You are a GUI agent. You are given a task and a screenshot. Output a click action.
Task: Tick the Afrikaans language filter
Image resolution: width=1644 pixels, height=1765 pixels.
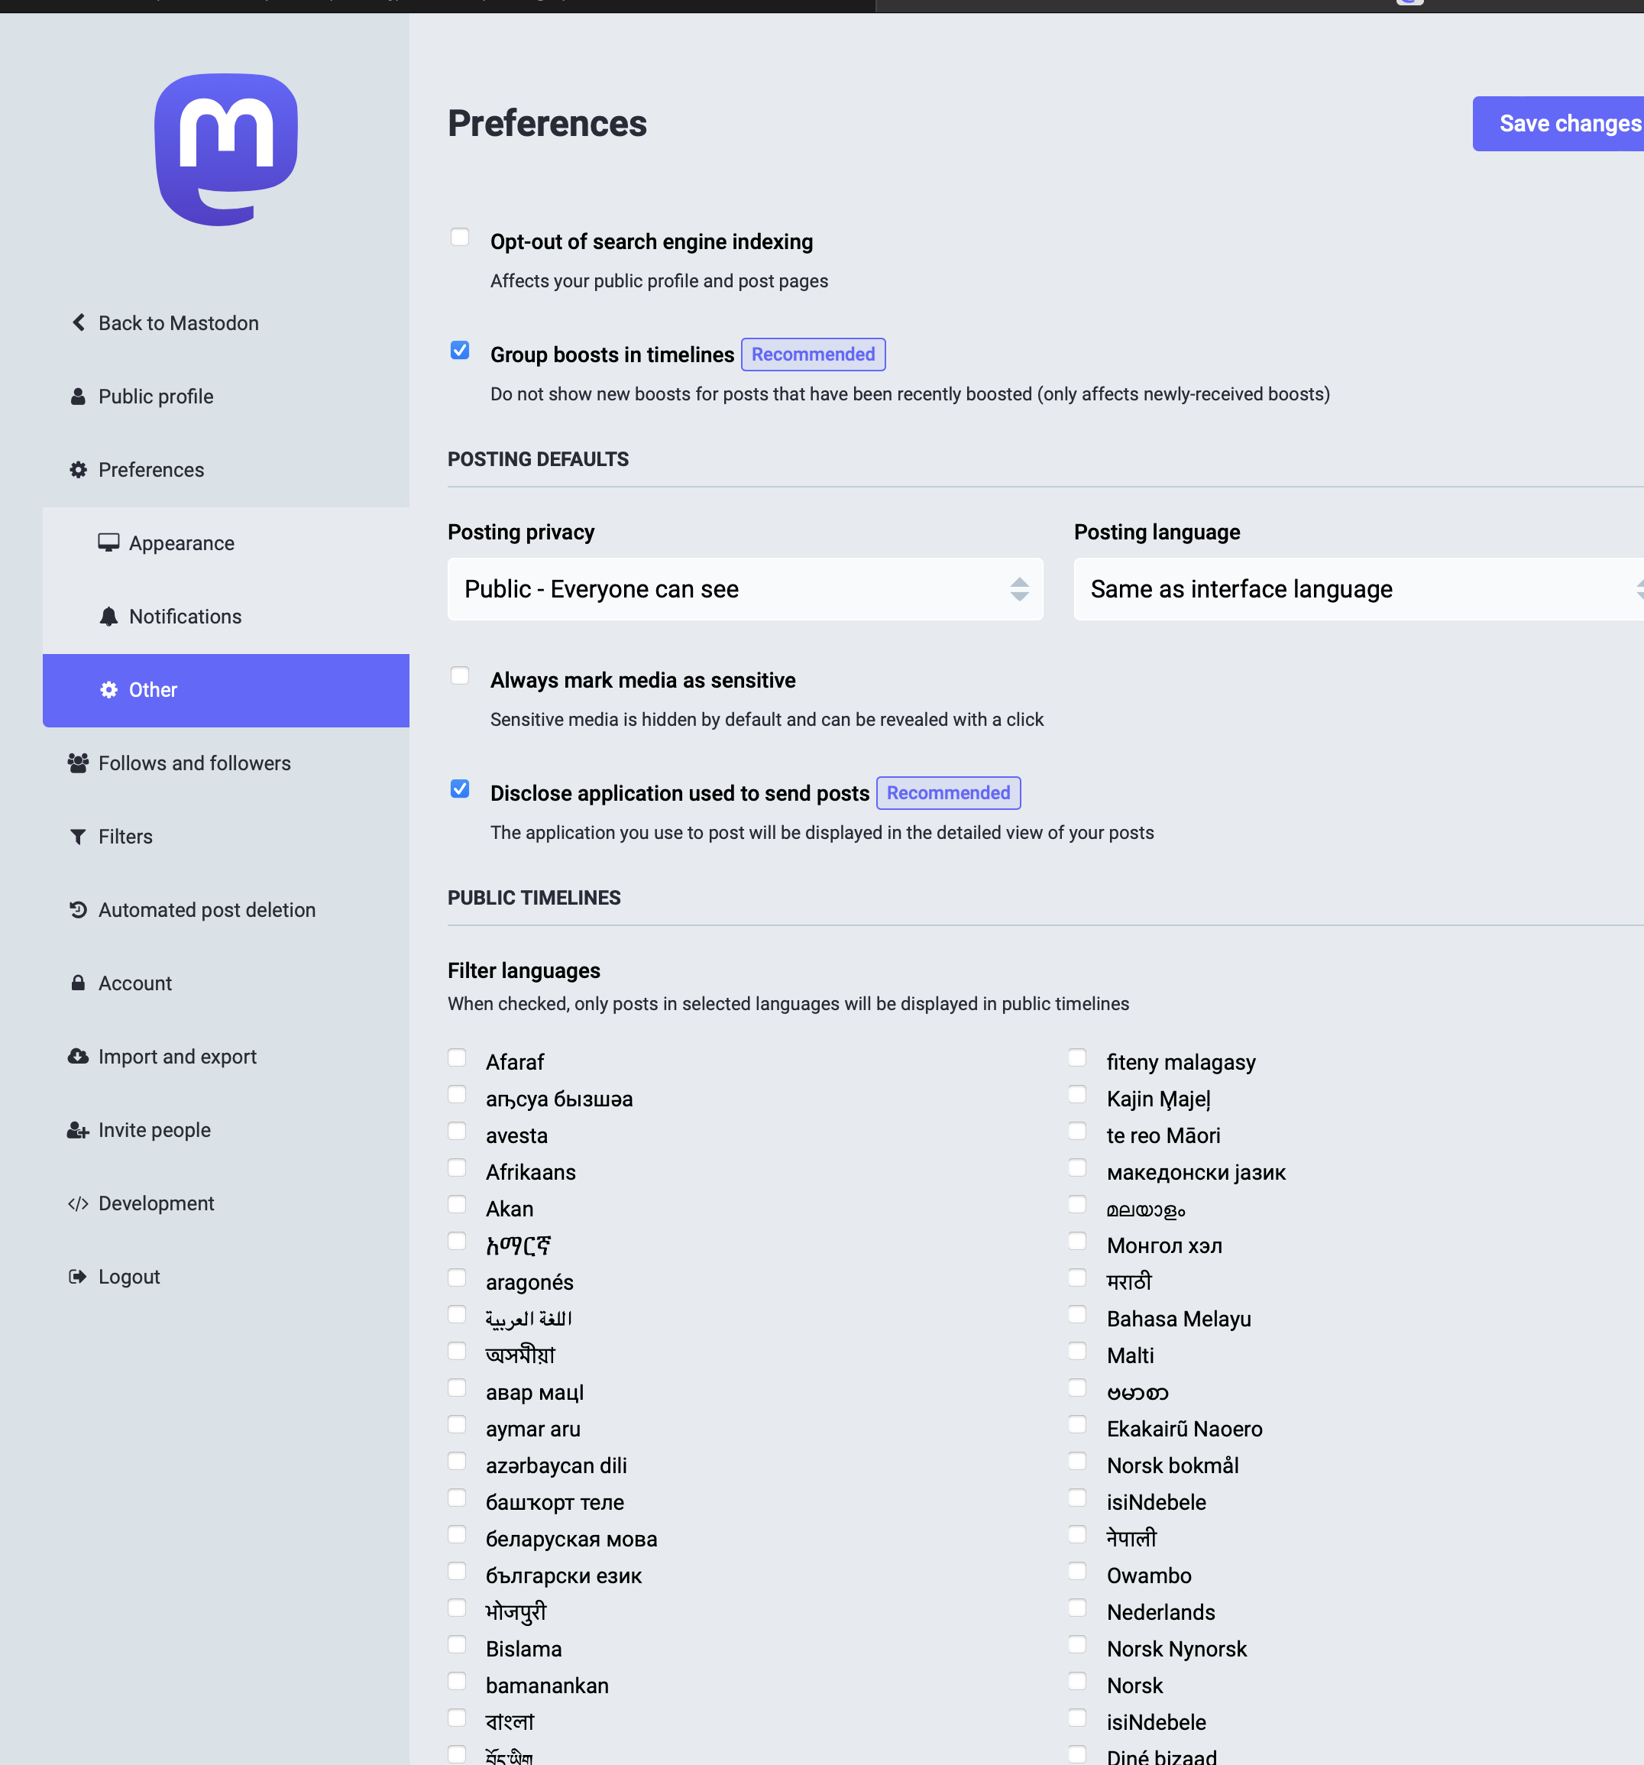[x=457, y=1167]
